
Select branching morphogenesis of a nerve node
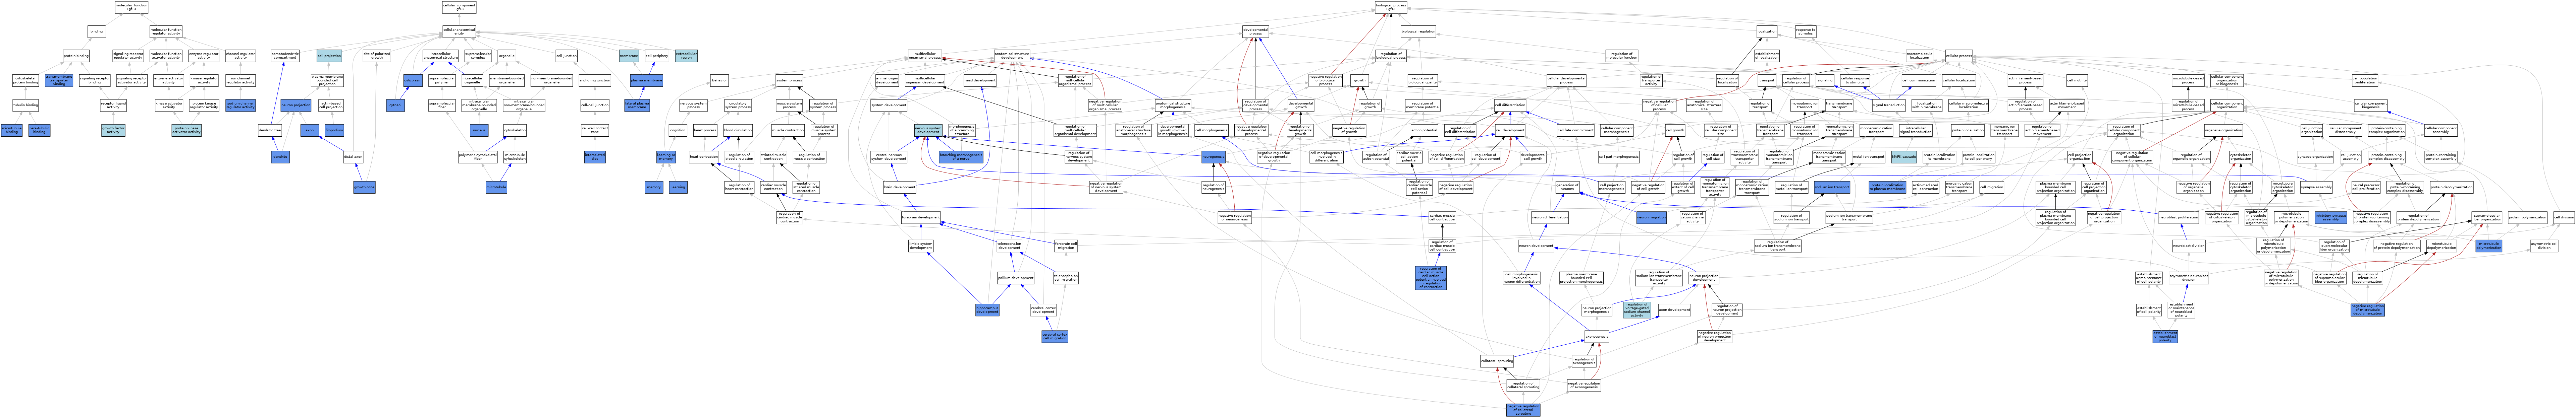pyautogui.click(x=961, y=157)
